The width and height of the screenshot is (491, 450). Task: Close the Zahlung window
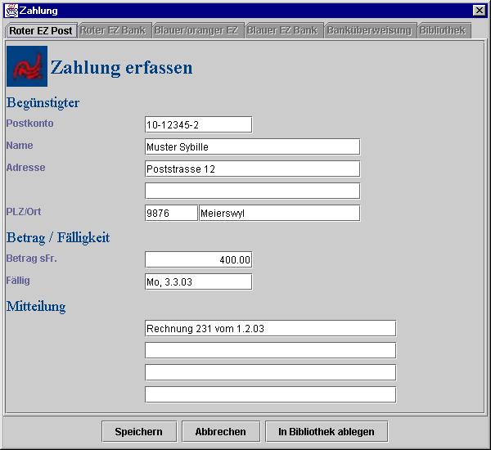pyautogui.click(x=479, y=11)
